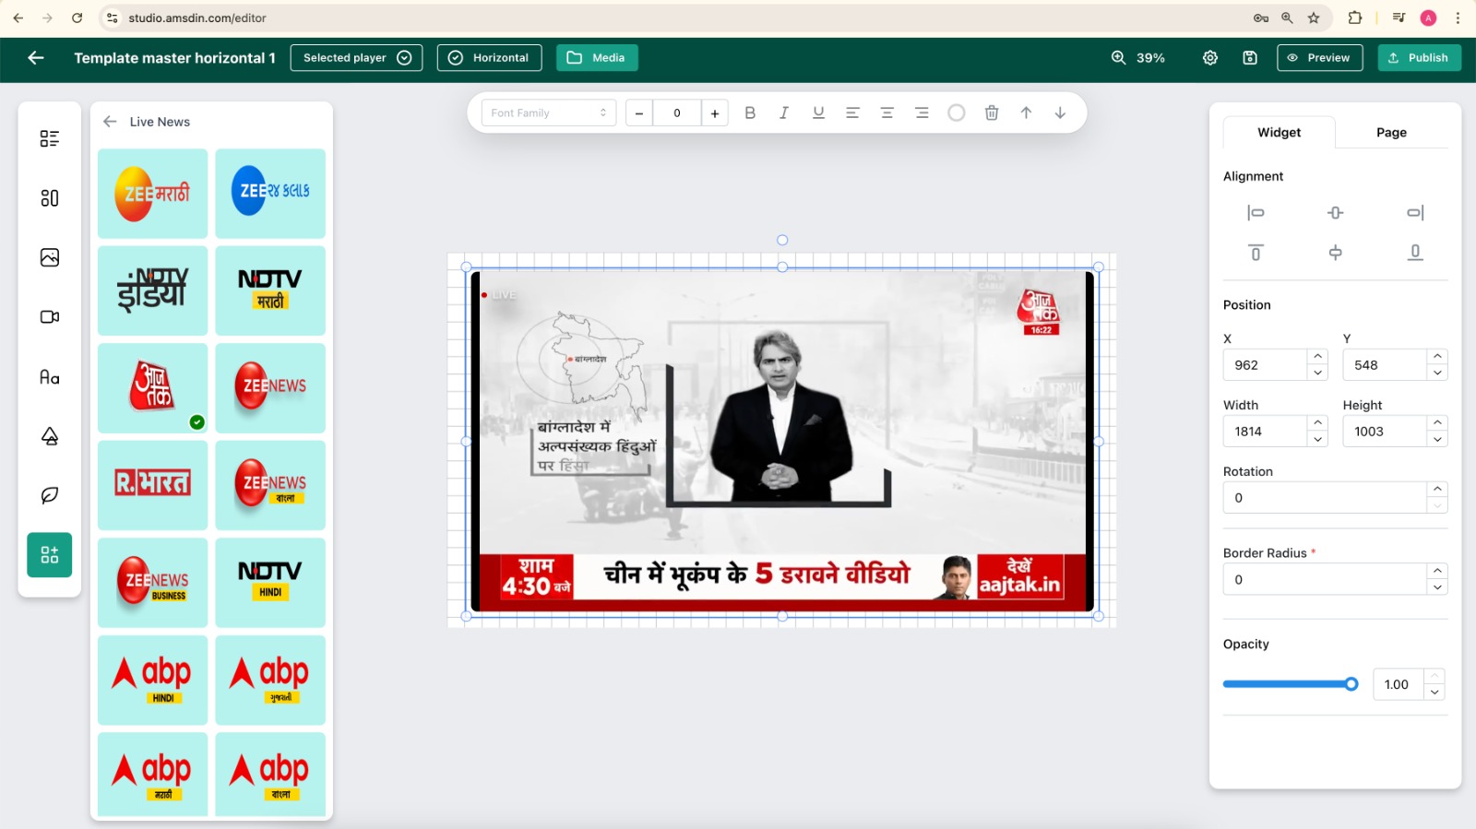Decrement the Y position stepper
1476x829 pixels.
(1437, 373)
